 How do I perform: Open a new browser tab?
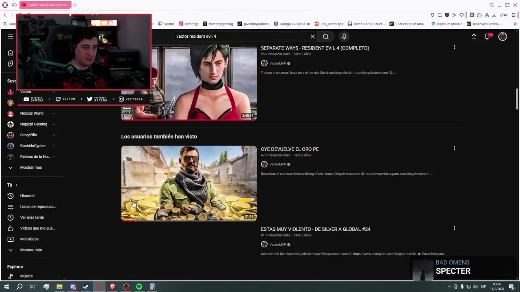[75, 5]
